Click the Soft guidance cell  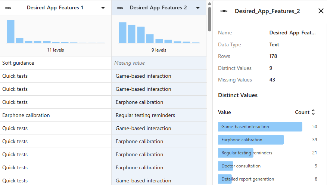point(56,63)
